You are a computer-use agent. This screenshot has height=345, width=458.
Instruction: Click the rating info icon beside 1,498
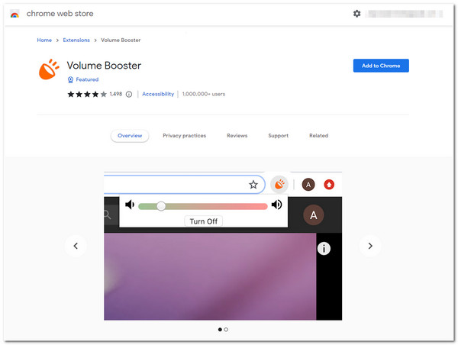tap(129, 94)
